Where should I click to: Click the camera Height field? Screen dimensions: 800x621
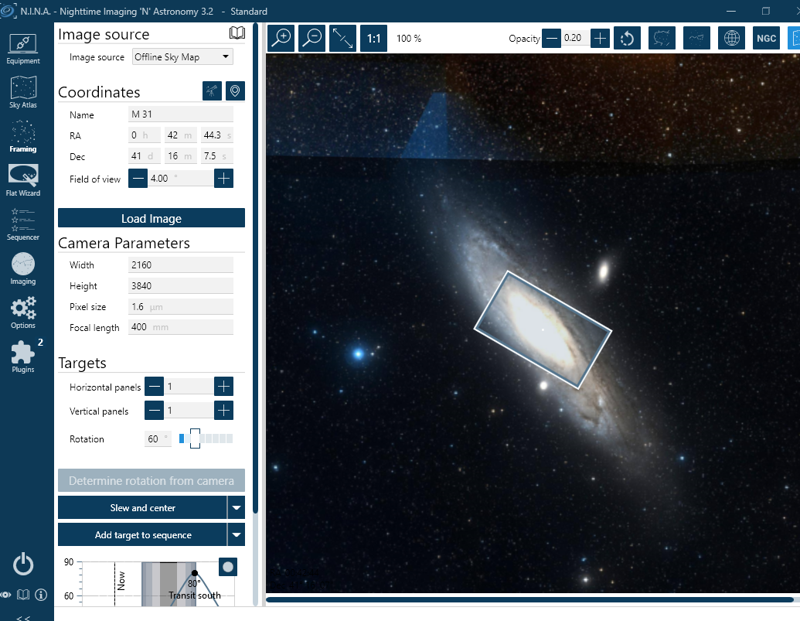click(181, 285)
